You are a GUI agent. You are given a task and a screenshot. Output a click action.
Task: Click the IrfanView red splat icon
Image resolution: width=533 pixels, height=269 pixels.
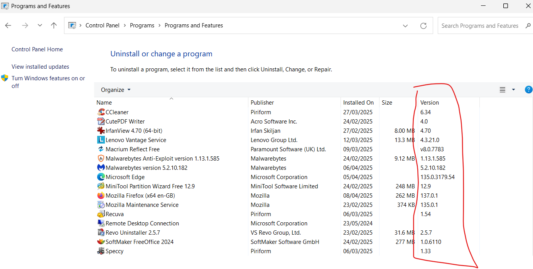(101, 130)
